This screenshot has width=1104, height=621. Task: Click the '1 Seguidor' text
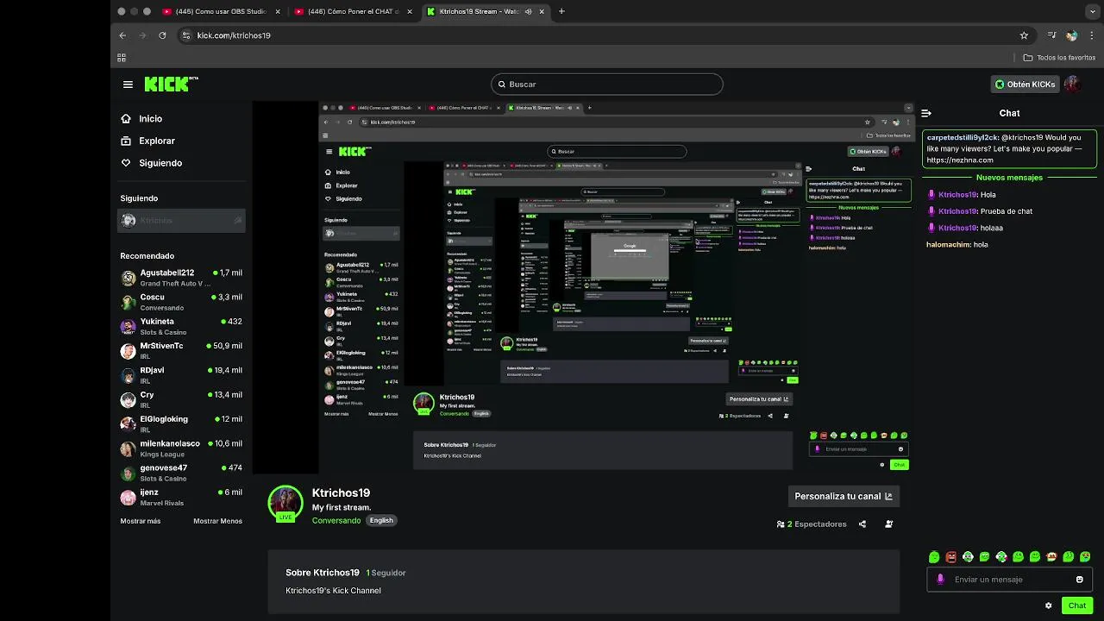tap(386, 573)
